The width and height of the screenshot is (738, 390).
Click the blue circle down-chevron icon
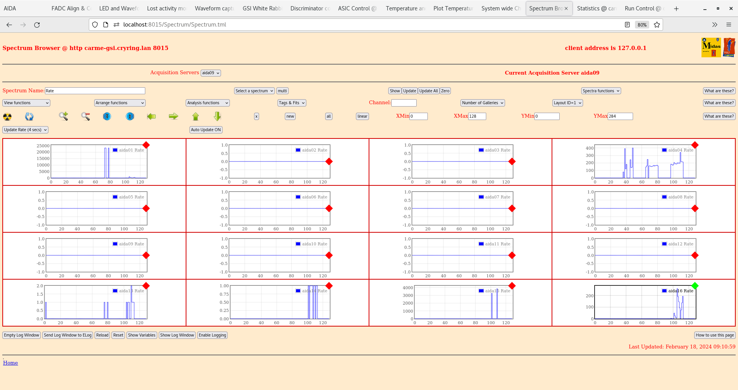tap(107, 116)
